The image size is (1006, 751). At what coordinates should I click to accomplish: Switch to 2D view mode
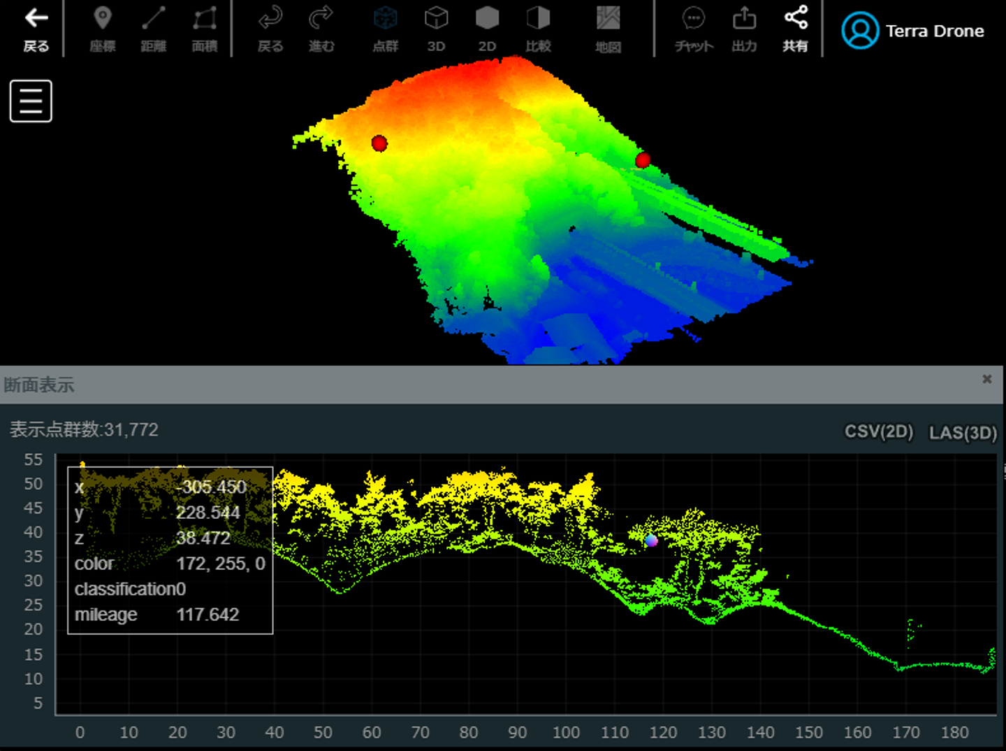coord(487,29)
